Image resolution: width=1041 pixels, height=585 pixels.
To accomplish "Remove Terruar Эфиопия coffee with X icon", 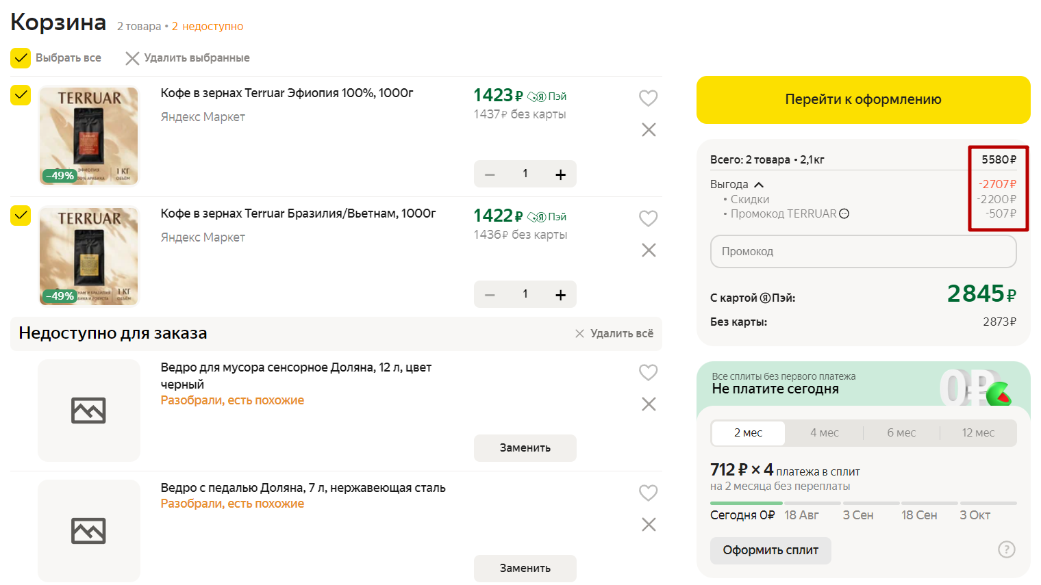I will 649,129.
